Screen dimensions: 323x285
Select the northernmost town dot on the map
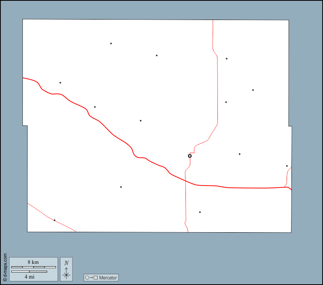[111, 44]
